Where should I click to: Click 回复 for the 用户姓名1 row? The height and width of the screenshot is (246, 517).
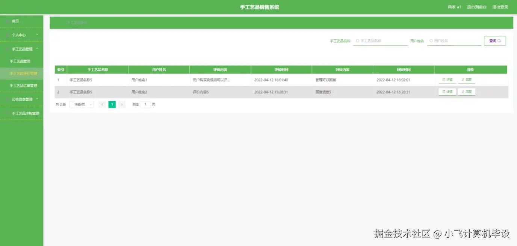point(466,80)
